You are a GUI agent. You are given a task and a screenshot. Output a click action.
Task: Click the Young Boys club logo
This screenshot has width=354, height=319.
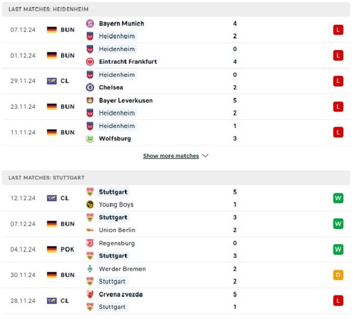90,205
